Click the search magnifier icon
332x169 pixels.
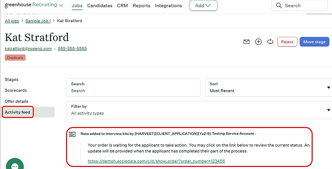point(279,5)
